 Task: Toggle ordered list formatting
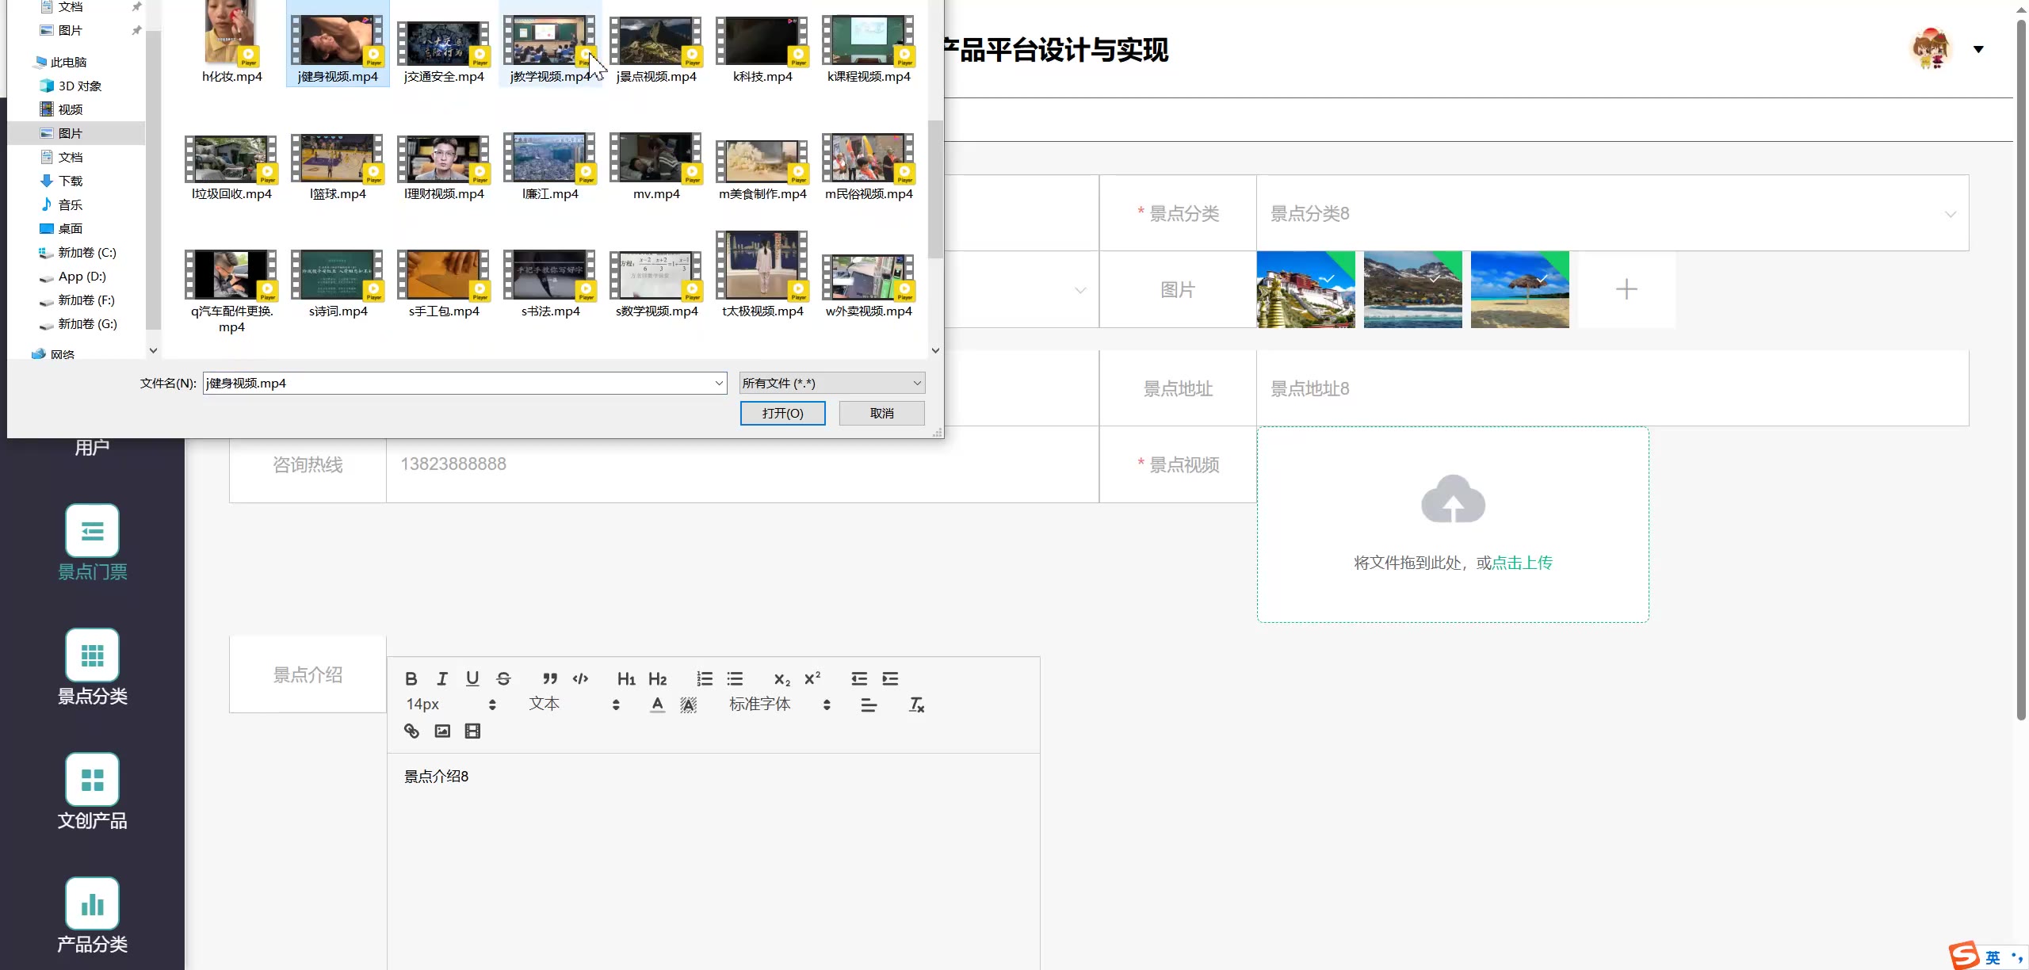(705, 679)
